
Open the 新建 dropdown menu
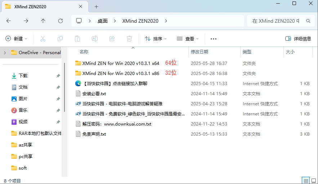click(x=16, y=39)
